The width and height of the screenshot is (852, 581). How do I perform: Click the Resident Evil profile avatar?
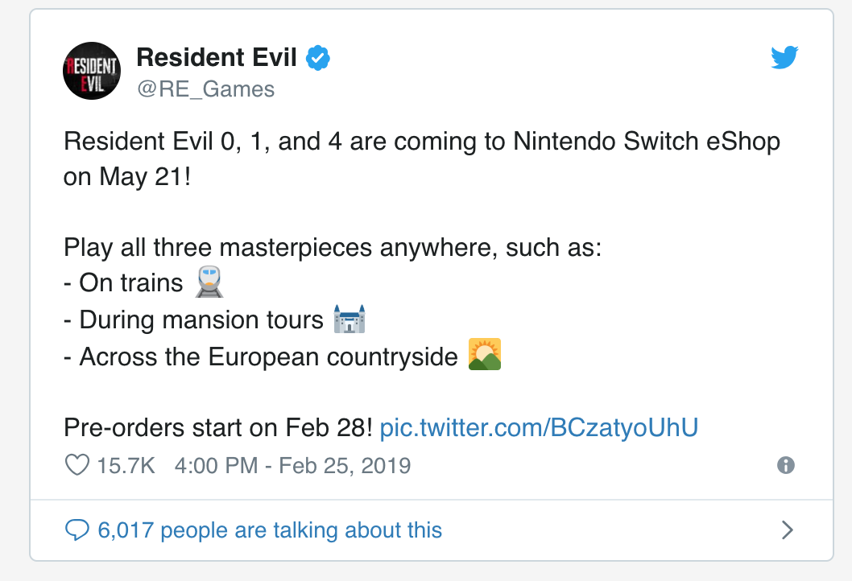click(x=92, y=70)
